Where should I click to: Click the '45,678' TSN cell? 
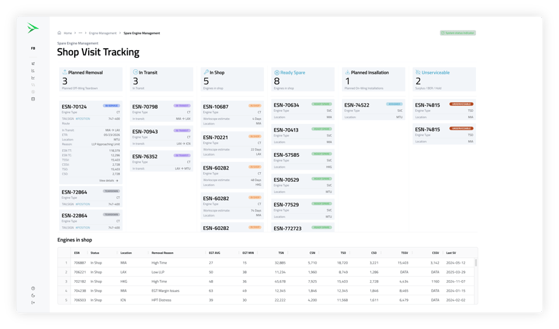pos(280,281)
